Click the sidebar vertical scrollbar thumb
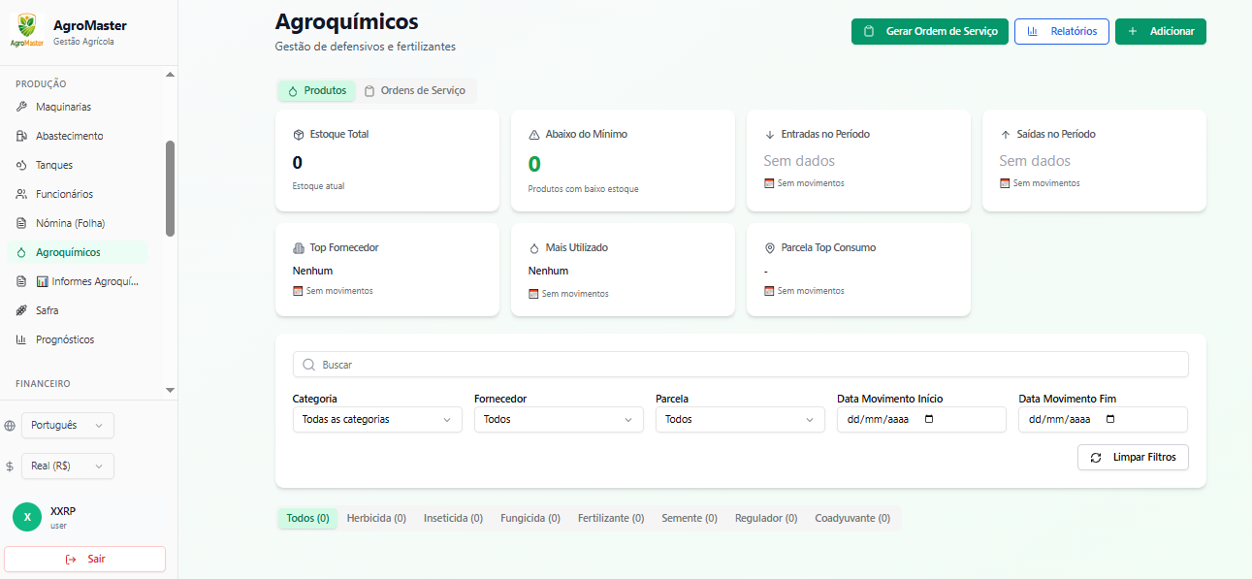 171,188
